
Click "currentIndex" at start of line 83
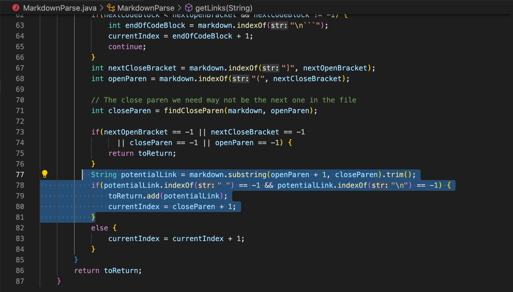(x=134, y=239)
